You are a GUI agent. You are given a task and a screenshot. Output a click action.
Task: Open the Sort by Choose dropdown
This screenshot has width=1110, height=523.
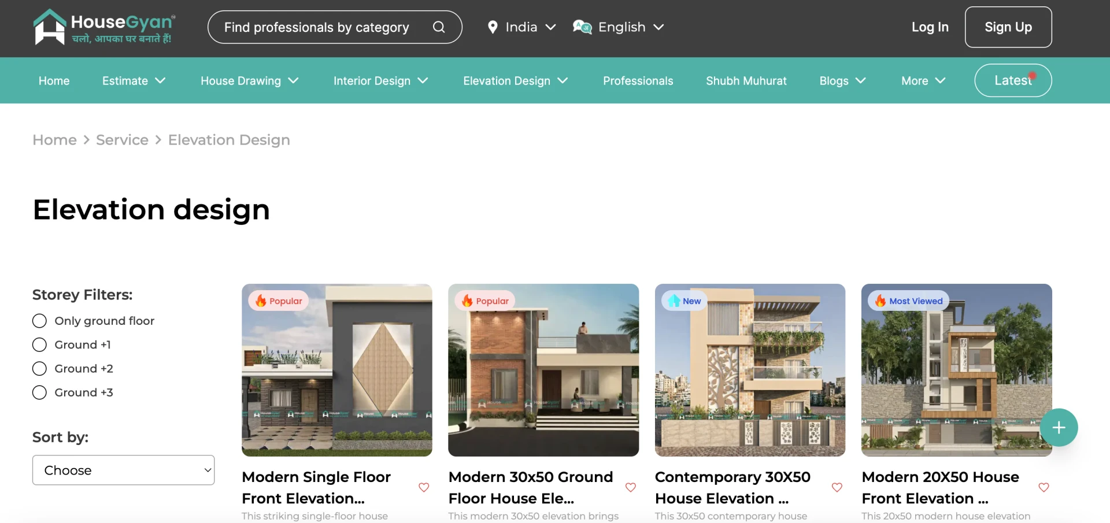[x=124, y=470]
